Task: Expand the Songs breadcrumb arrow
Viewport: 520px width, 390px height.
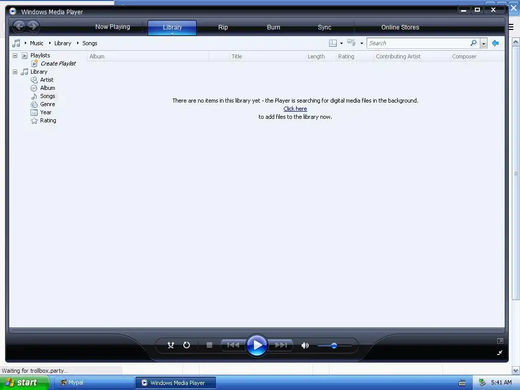Action: pyautogui.click(x=78, y=43)
